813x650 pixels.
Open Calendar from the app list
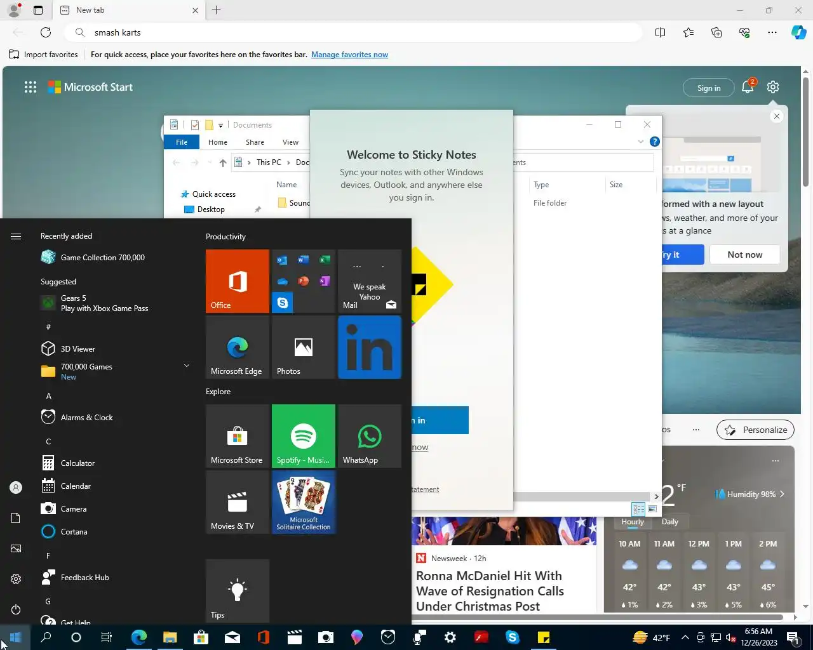tap(114, 486)
